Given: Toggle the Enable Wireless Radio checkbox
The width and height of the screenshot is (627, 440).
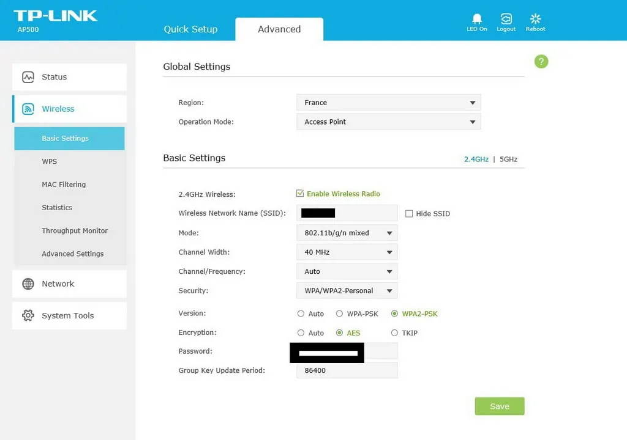Looking at the screenshot, I should click(x=300, y=194).
